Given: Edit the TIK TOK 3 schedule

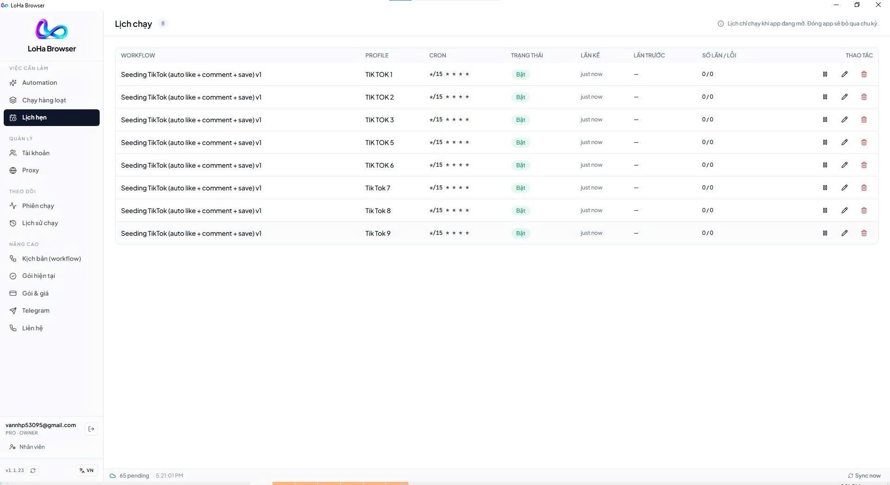Looking at the screenshot, I should pyautogui.click(x=845, y=120).
